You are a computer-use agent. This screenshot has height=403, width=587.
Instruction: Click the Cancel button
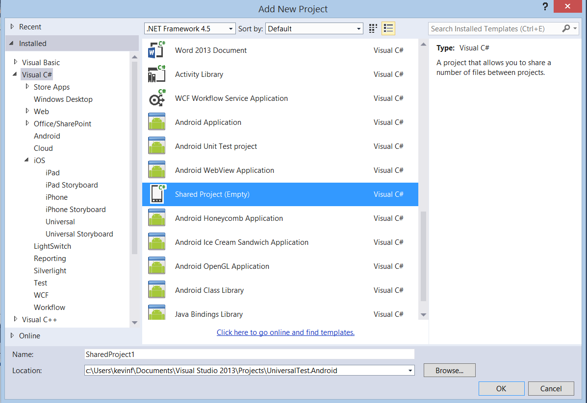(x=551, y=388)
